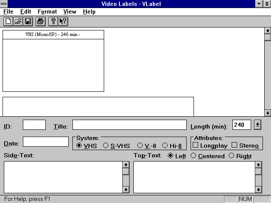Choose Centered top-text alignment
Viewport: 271px width, 203px height.
tap(194, 156)
